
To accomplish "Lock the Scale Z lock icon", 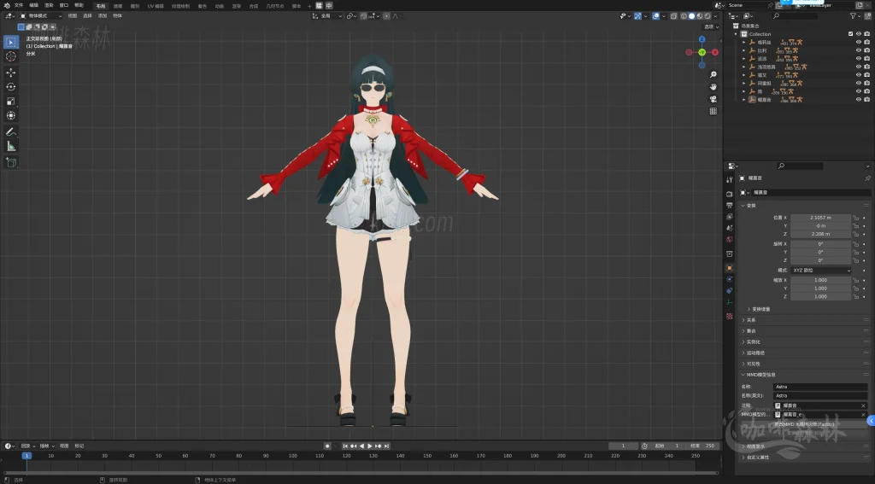I will click(x=856, y=296).
